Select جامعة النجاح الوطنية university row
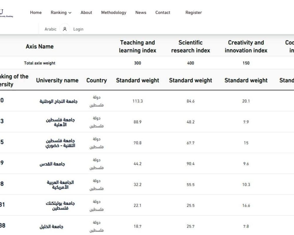This screenshot has height=235, width=294. point(59,101)
